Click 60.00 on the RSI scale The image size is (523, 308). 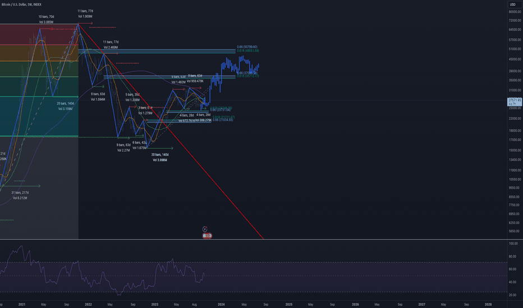pyautogui.click(x=513, y=269)
